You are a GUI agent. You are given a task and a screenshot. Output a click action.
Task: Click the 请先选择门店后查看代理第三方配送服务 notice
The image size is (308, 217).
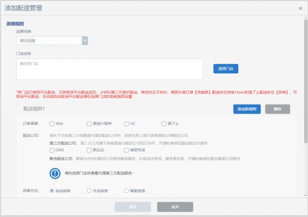pos(99,173)
